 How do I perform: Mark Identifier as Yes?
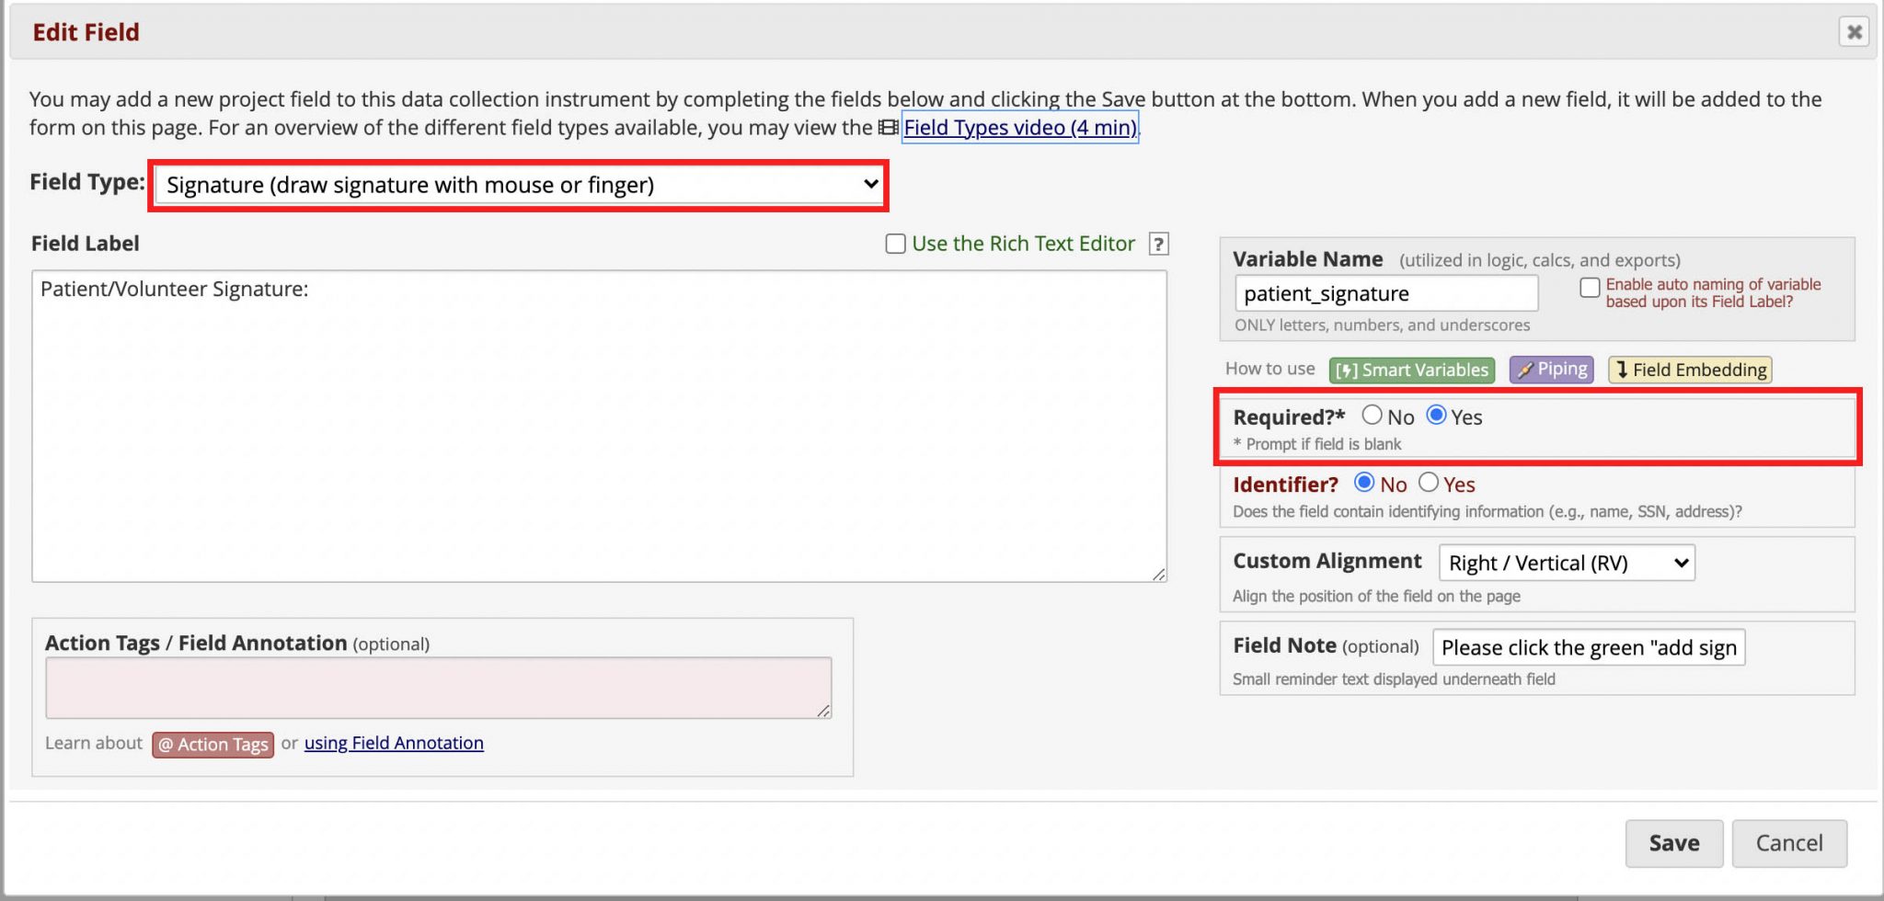click(1429, 483)
